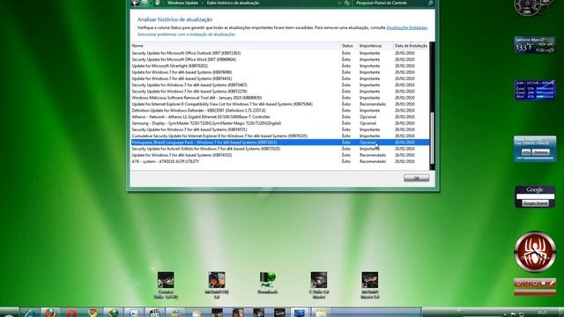Open the yellow notepad taskbar icon

tap(321, 313)
